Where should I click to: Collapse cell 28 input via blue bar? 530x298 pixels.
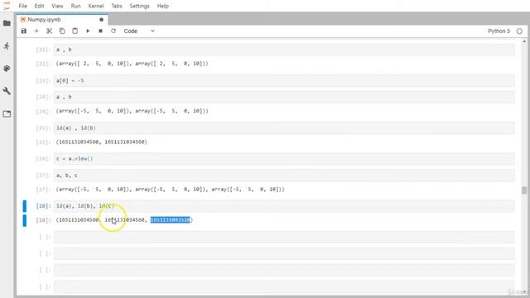pyautogui.click(x=24, y=206)
